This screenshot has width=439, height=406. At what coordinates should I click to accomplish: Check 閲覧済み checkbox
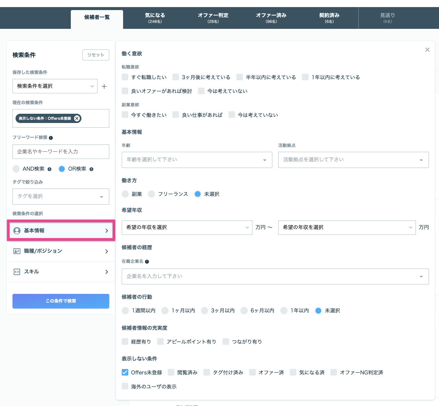pos(171,372)
